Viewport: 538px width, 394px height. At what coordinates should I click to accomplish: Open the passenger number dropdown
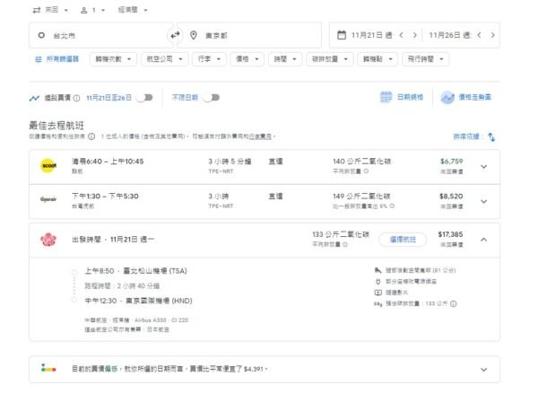(92, 10)
